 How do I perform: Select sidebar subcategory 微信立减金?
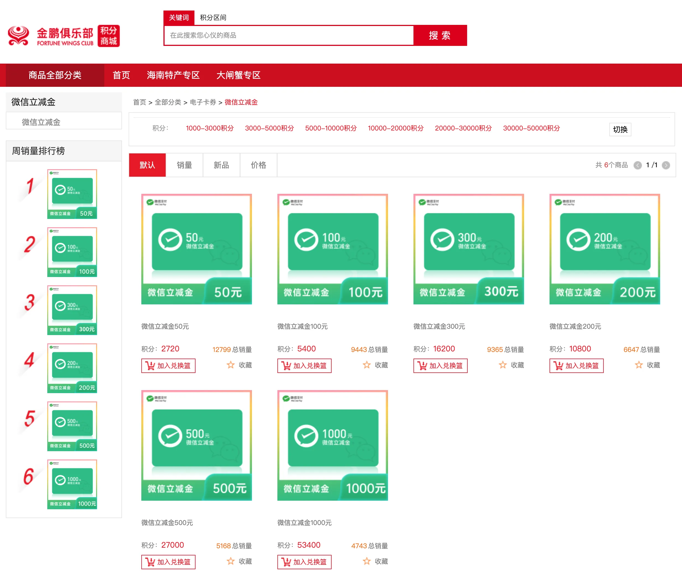pos(41,122)
